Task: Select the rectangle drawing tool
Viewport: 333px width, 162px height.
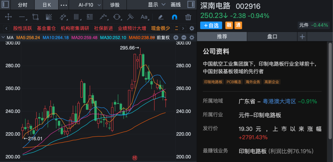Action: 35,17
